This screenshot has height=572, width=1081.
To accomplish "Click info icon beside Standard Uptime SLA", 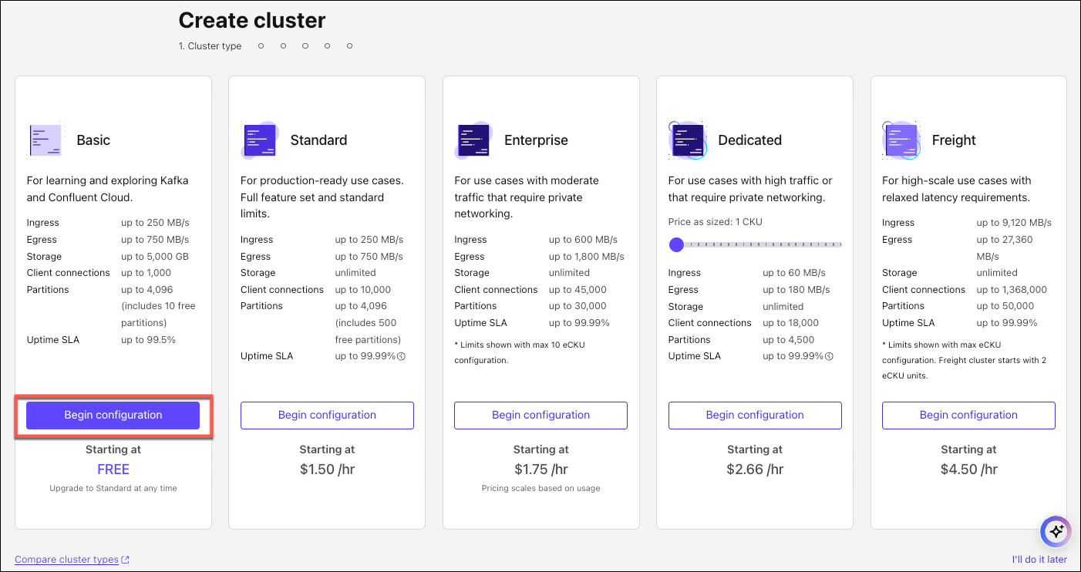I will pyautogui.click(x=402, y=356).
